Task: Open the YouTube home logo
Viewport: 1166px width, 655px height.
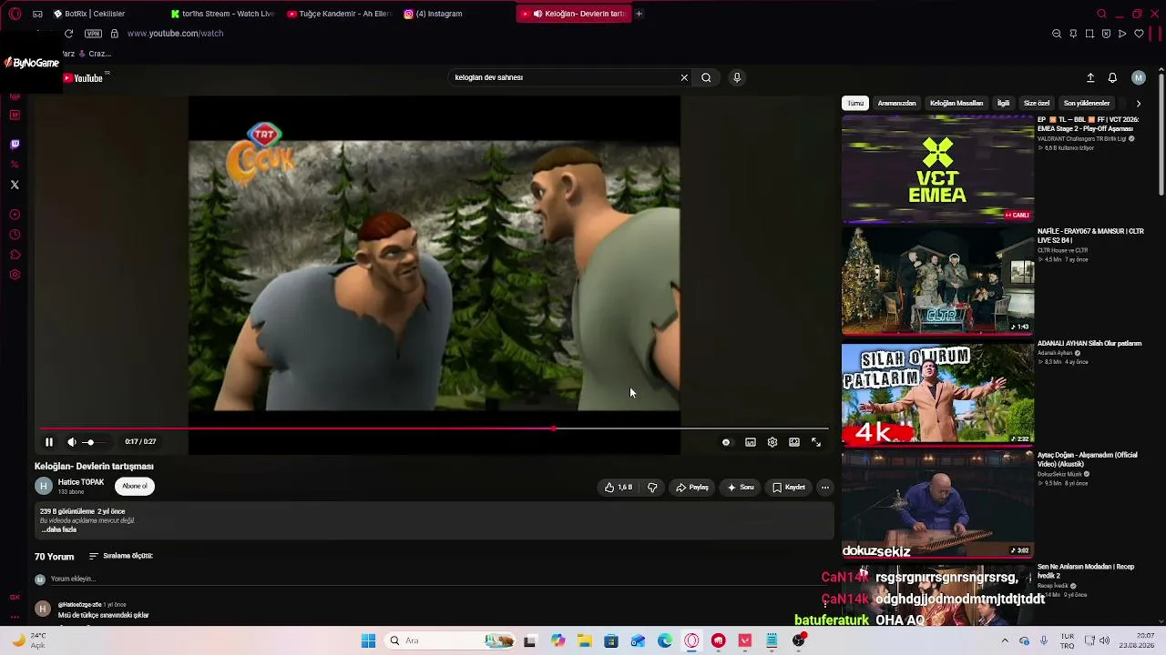Action: point(84,78)
